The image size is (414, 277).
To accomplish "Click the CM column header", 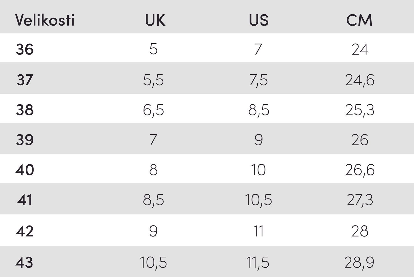I will point(359,20).
